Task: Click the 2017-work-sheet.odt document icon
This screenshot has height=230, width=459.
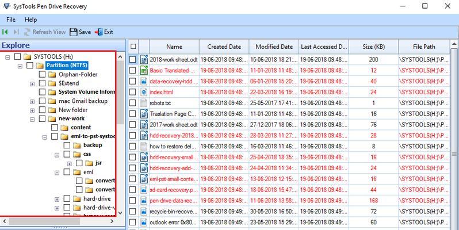Action: tap(144, 125)
